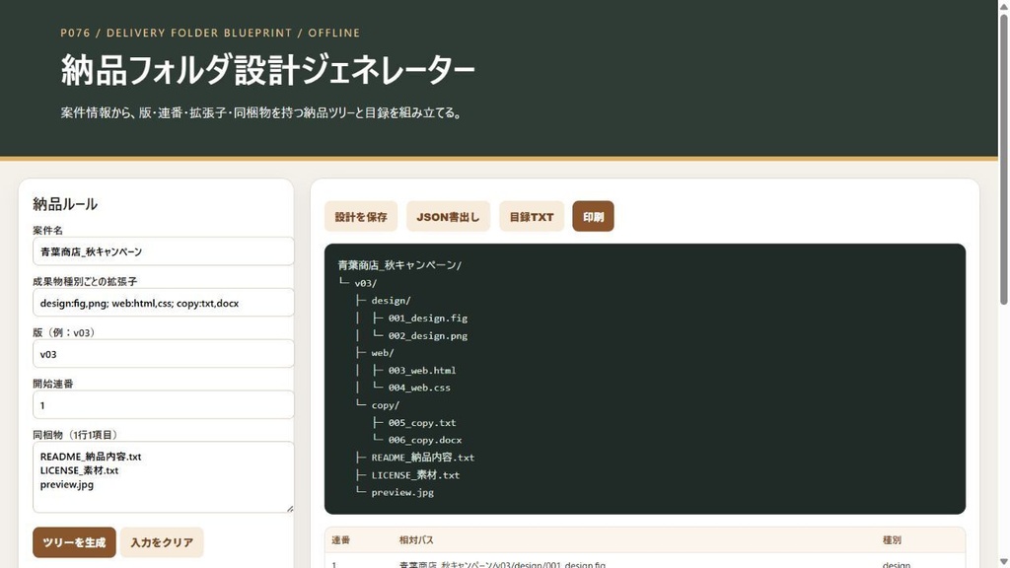
Task: Click the 成果物種別ごとの拡張子 input field
Action: point(164,303)
